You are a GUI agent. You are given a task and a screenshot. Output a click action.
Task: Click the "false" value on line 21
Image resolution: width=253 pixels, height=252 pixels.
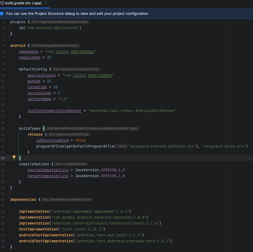pyautogui.click(x=80, y=140)
